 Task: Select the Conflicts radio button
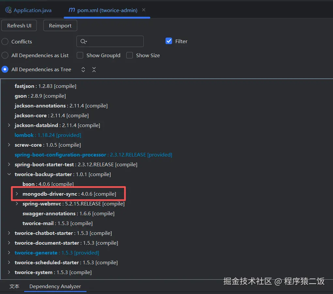(x=5, y=41)
